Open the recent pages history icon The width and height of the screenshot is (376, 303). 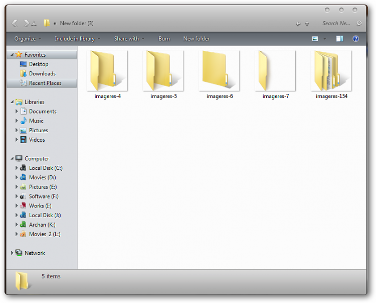[x=34, y=24]
